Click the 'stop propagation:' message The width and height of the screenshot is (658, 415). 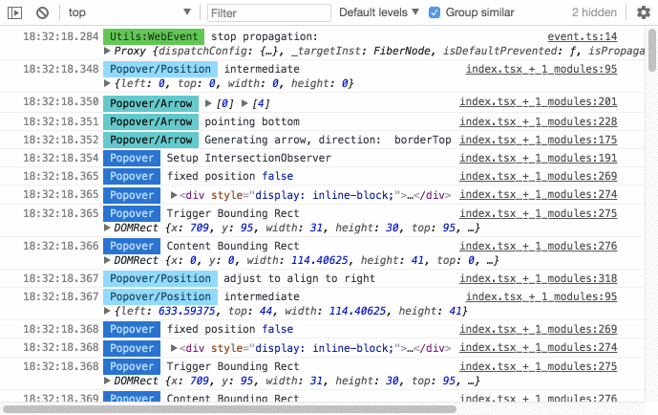pyautogui.click(x=265, y=36)
